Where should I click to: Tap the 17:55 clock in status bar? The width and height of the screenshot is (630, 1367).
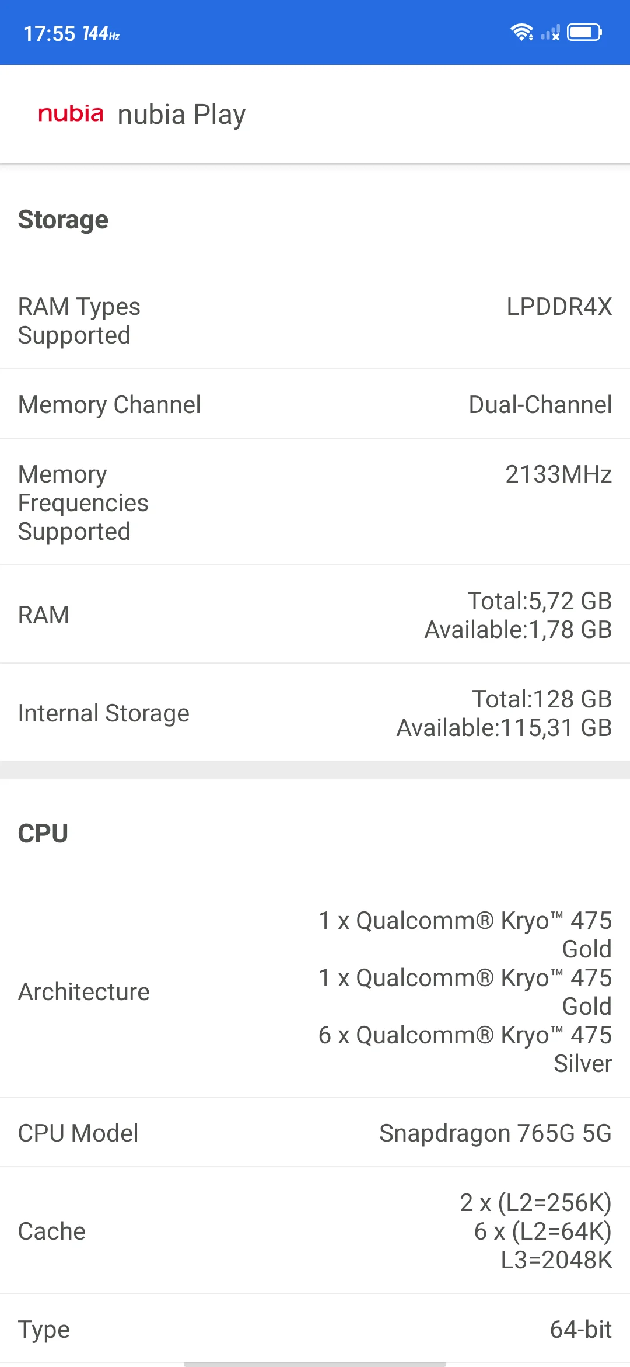pyautogui.click(x=50, y=34)
